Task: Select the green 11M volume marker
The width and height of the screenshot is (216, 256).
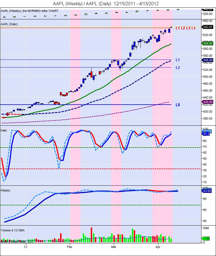Action: 206,239
